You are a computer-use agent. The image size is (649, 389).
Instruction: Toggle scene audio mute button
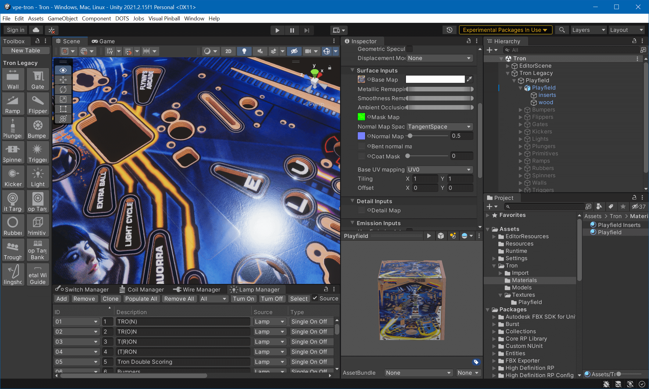pos(260,51)
